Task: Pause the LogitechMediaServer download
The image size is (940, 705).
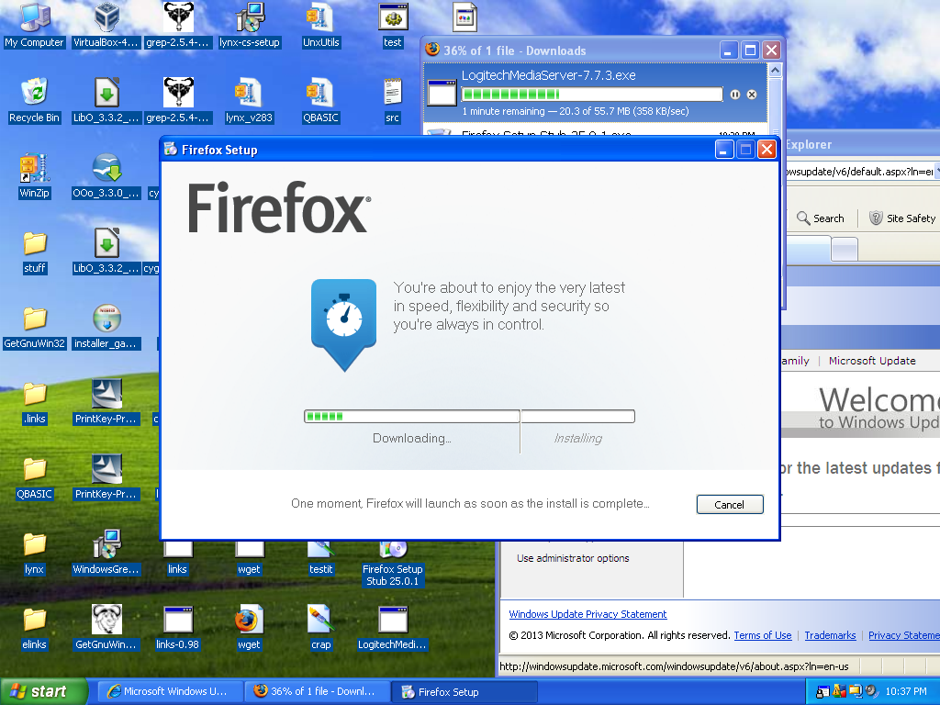Action: point(735,95)
